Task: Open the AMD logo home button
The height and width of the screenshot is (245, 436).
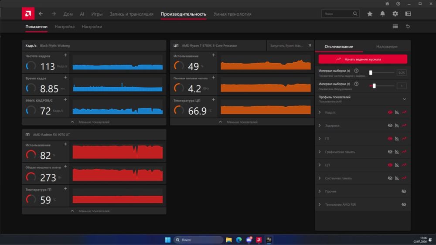Action: [x=28, y=14]
